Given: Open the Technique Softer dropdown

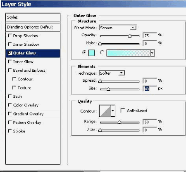Looking at the screenshot, I should [112, 73].
